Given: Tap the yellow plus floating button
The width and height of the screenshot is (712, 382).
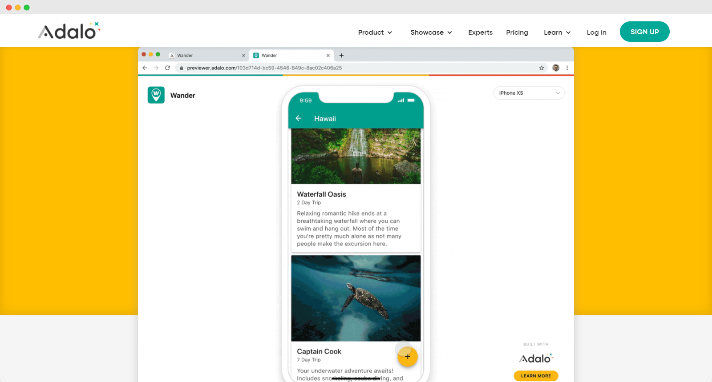Looking at the screenshot, I should click(407, 357).
